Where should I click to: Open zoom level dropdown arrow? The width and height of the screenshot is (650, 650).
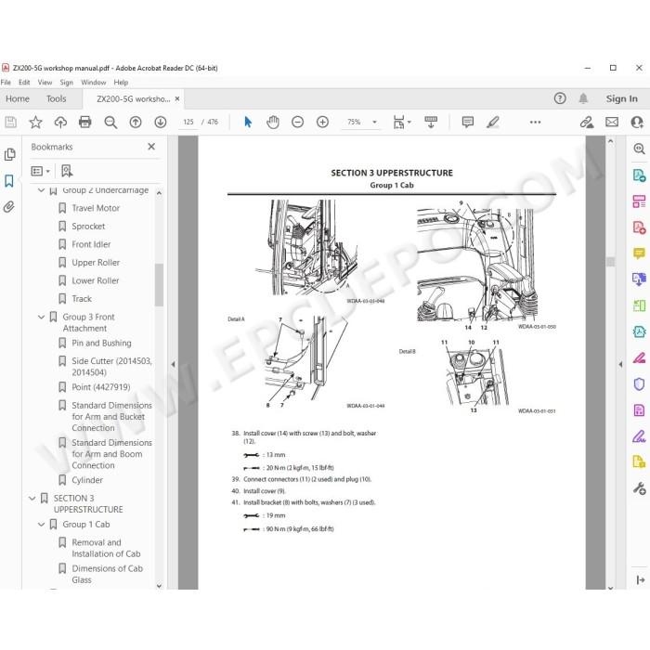374,122
